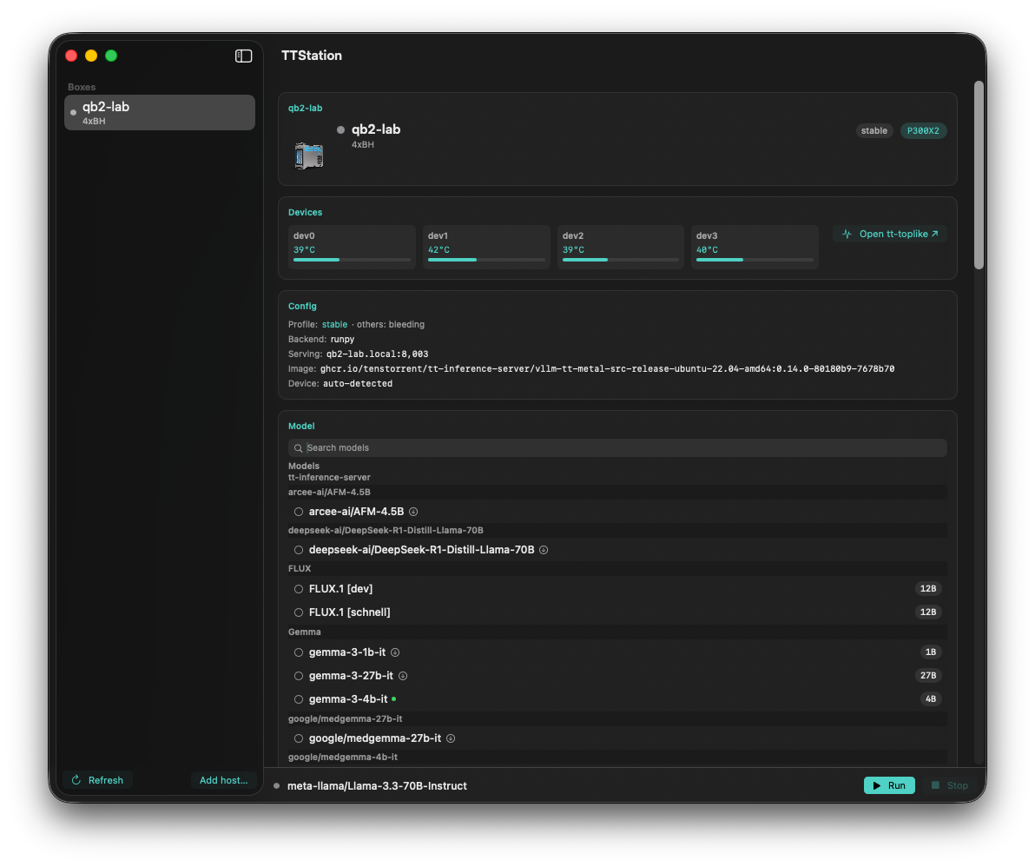Click the status dot beside qb2-lab header title
The height and width of the screenshot is (867, 1035).
point(340,130)
